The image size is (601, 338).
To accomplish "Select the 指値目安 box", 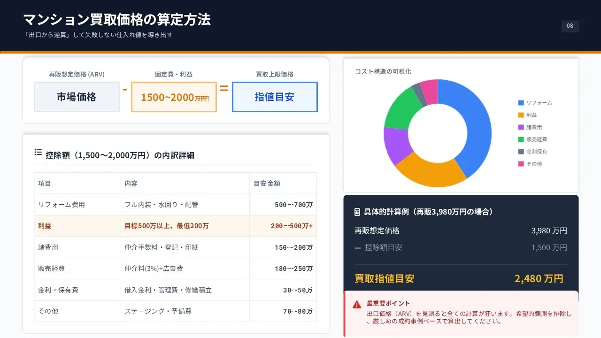I will pos(275,97).
